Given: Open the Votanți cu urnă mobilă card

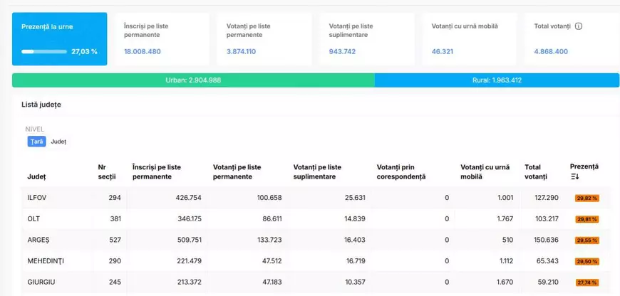Looking at the screenshot, I should coord(470,39).
